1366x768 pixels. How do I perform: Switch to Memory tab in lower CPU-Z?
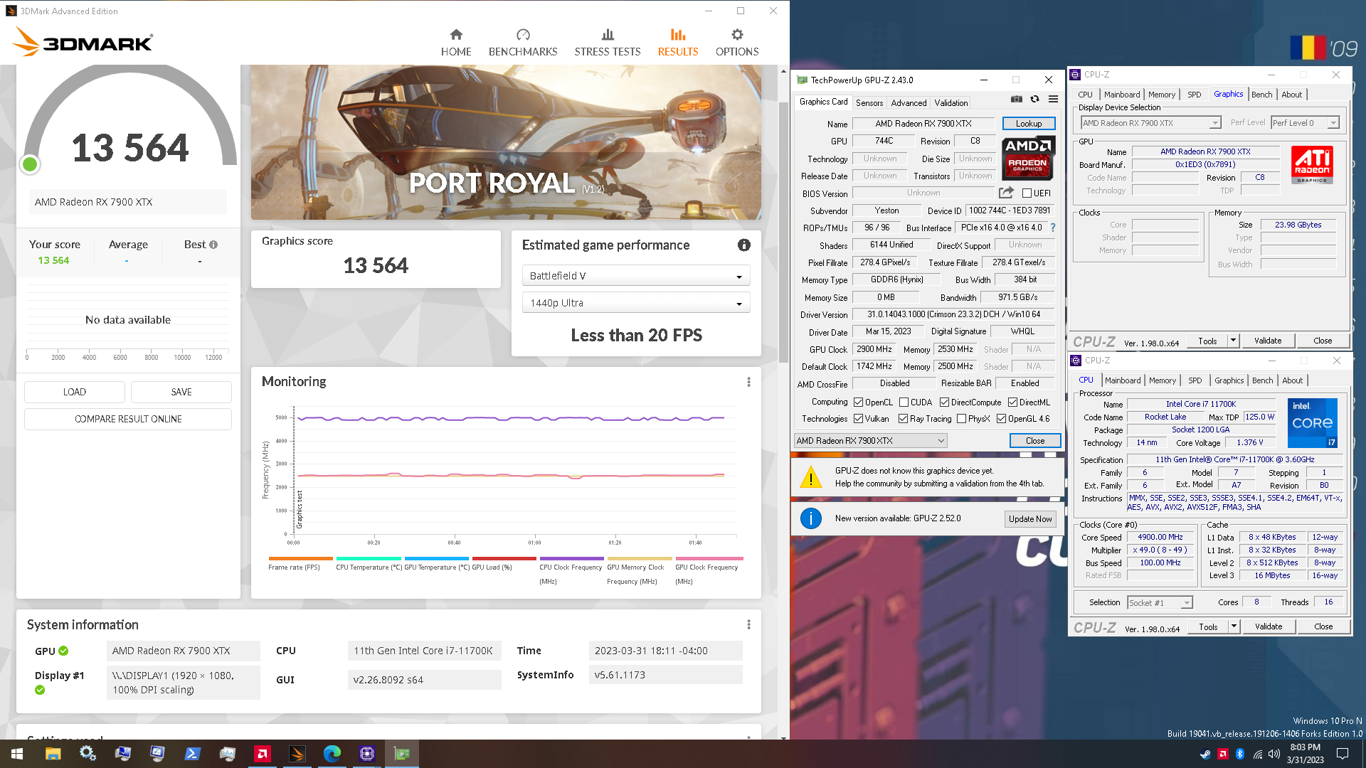(1163, 380)
